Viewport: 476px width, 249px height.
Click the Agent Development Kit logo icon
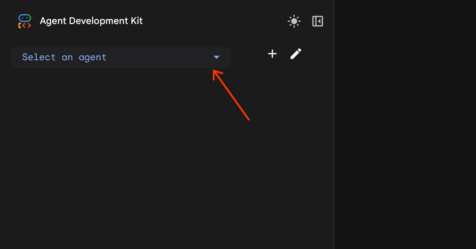click(x=24, y=21)
